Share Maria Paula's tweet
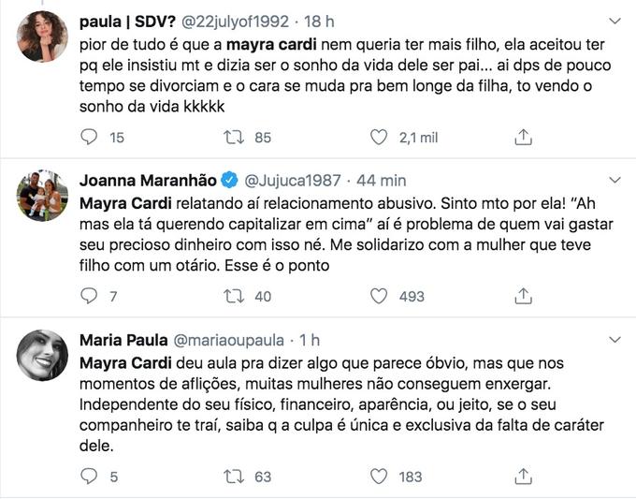Image resolution: width=636 pixels, height=499 pixels. [x=524, y=477]
